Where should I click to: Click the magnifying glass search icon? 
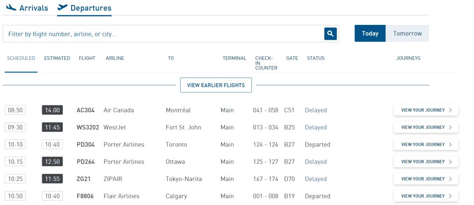coord(330,34)
